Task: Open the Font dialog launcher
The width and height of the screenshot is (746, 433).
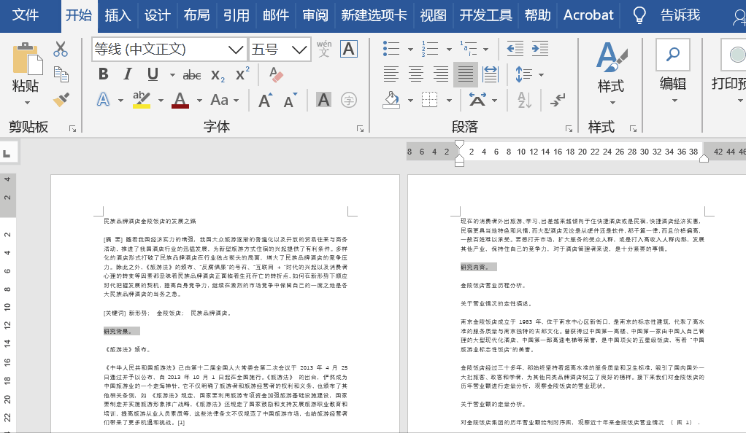Action: [360, 128]
